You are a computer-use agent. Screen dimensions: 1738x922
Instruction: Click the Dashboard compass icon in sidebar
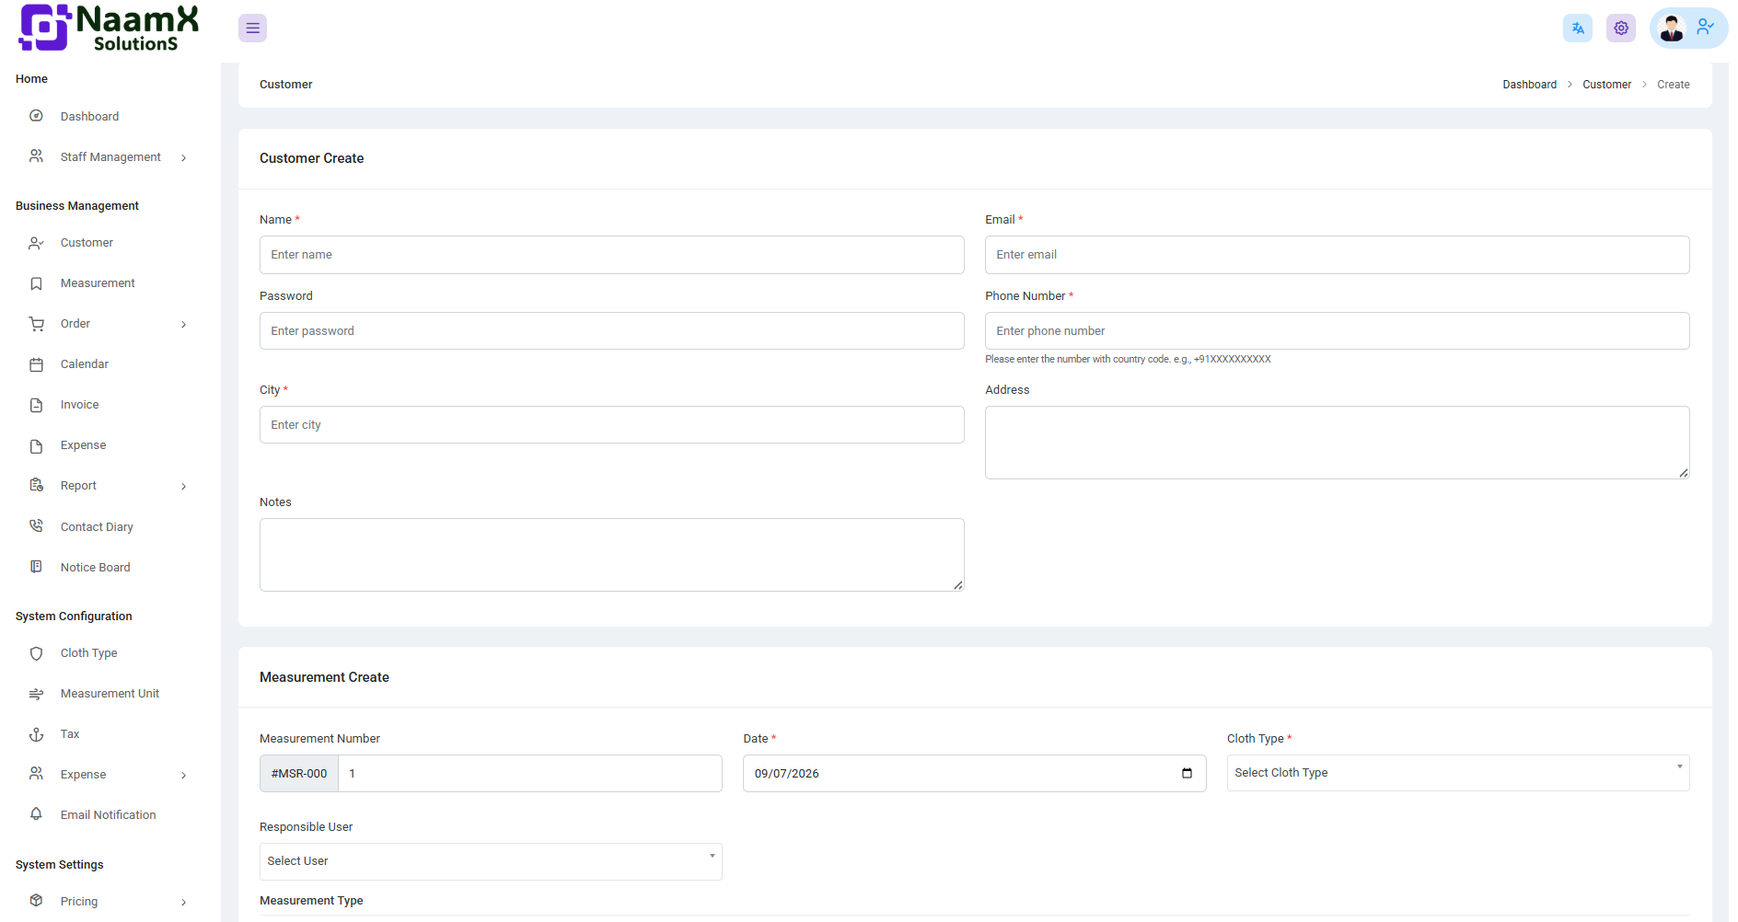[36, 116]
